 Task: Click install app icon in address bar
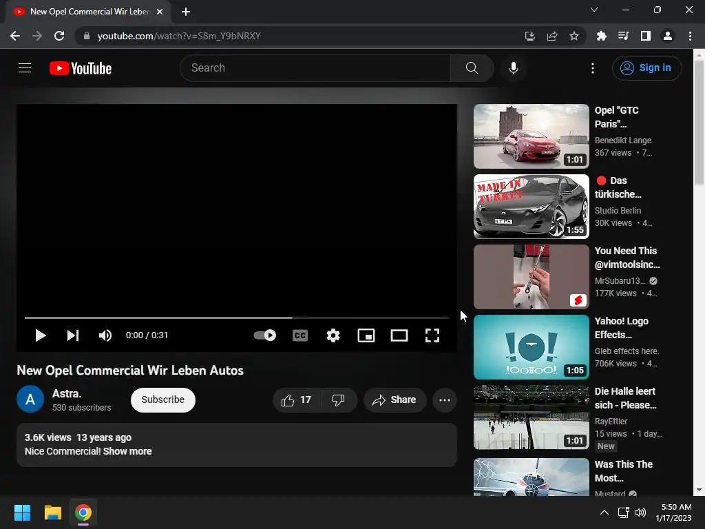coord(530,36)
